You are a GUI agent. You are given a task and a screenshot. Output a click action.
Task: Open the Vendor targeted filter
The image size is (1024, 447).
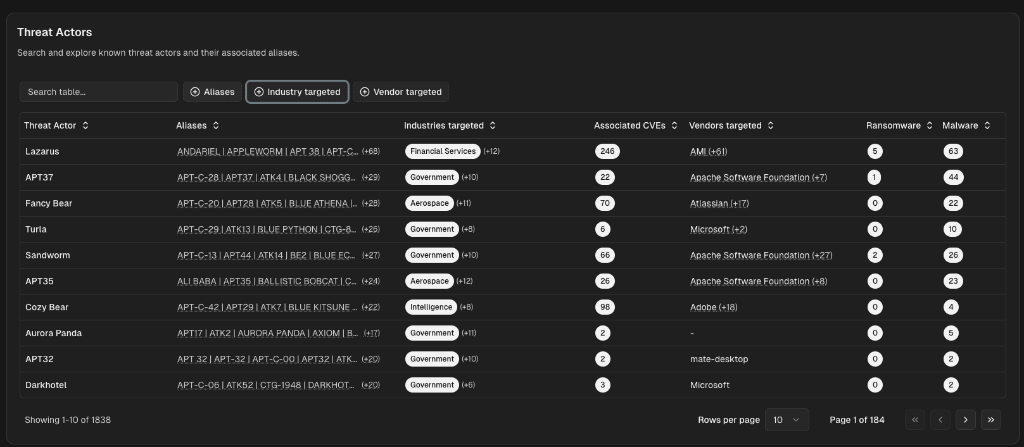[401, 92]
